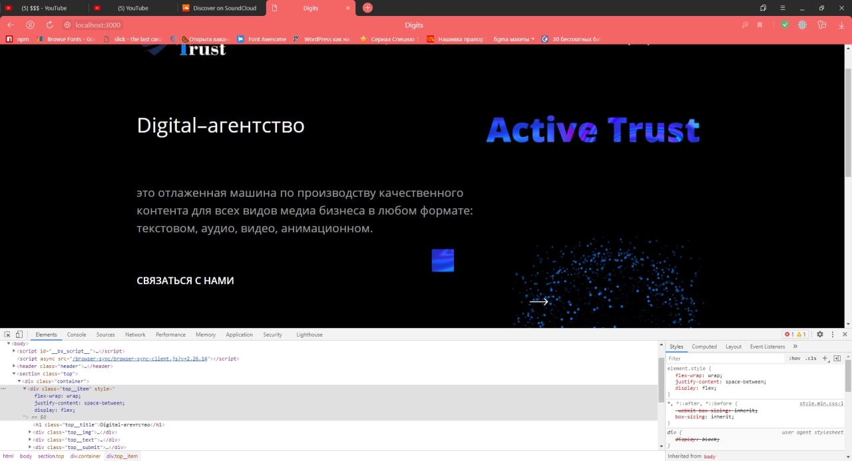Toggle the :hov element state panel
852x461 pixels.
(795, 358)
